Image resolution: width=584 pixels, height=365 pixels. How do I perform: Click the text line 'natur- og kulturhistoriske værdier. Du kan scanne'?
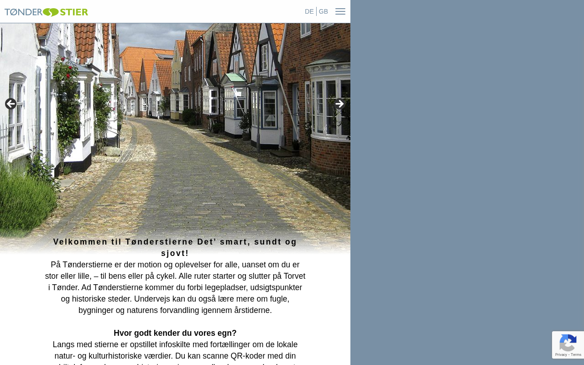point(175,356)
